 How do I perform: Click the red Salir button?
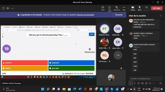click(x=157, y=8)
